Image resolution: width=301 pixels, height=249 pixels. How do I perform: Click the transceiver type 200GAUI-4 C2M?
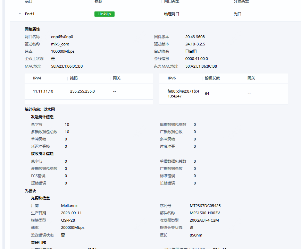point(204,220)
